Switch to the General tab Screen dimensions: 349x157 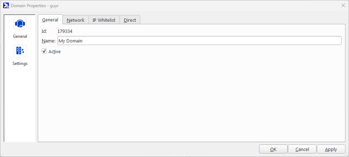coord(50,20)
